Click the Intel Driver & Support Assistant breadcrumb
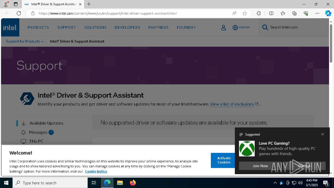The image size is (334, 188). pos(77,41)
